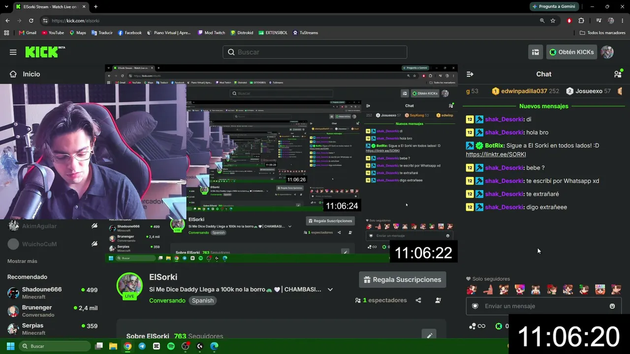The image size is (630, 354).
Task: Toggle the hidden-eye icon for WuichoCuM
Action: pyautogui.click(x=94, y=244)
